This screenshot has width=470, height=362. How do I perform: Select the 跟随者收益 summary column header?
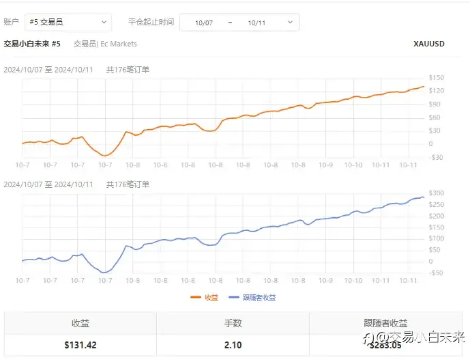pos(385,323)
